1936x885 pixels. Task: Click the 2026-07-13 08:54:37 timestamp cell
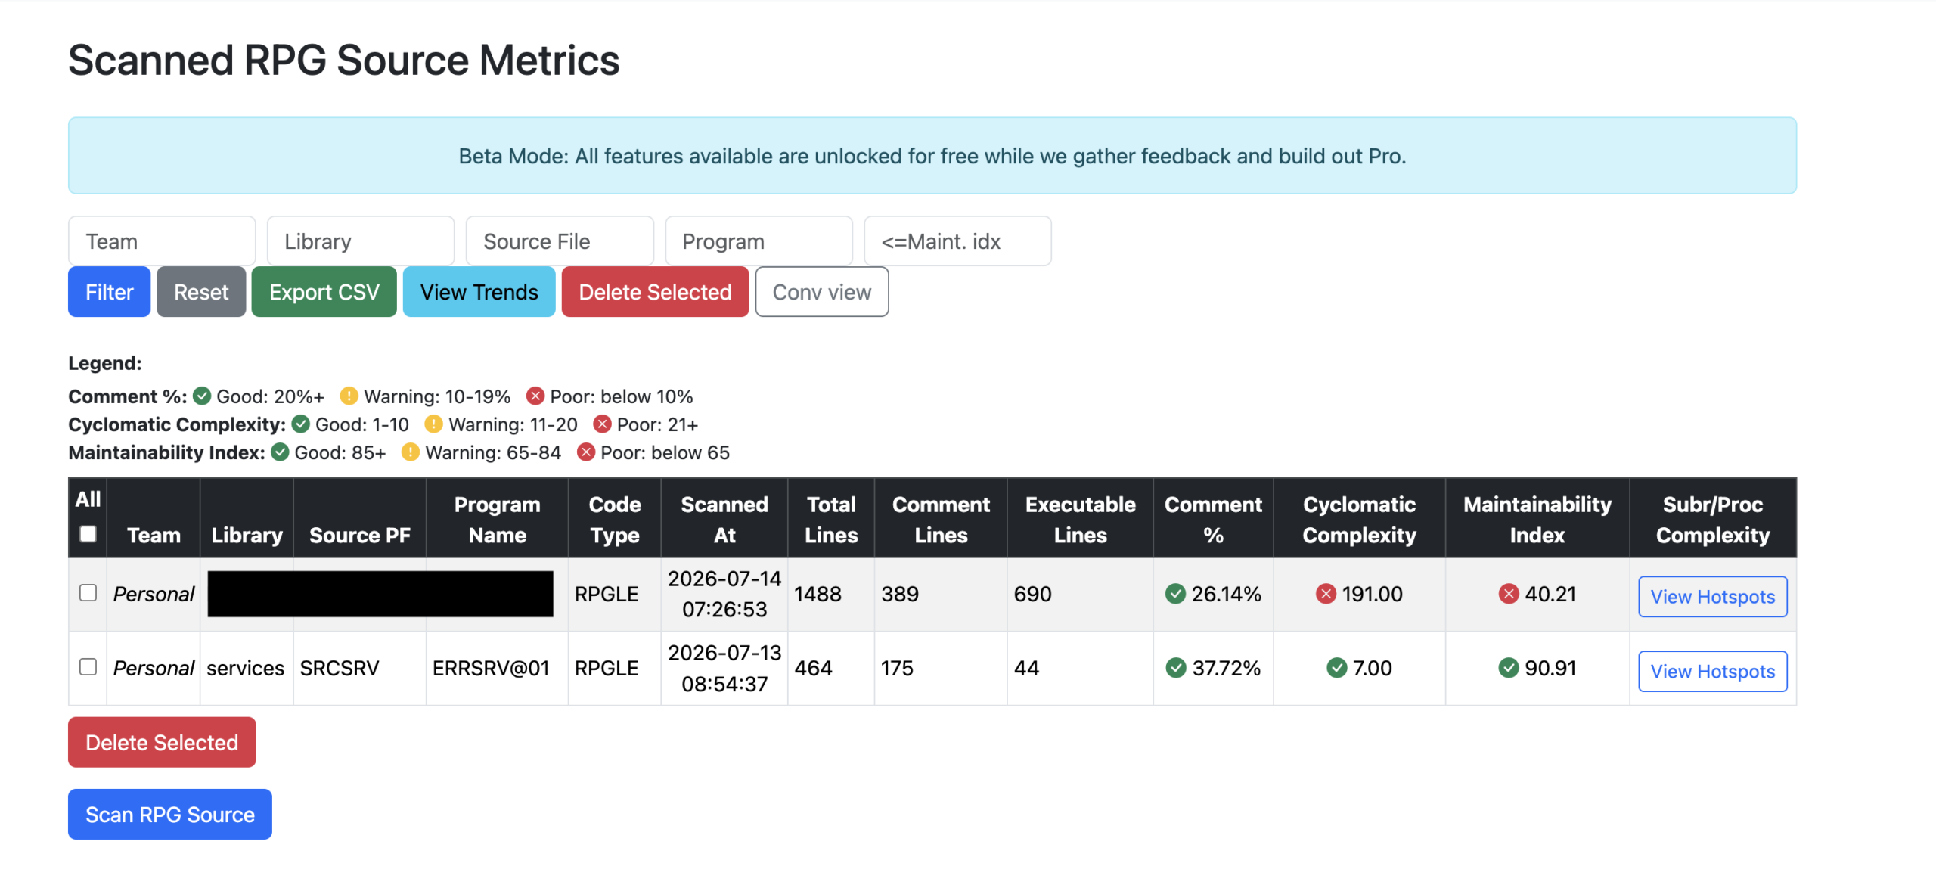(724, 668)
